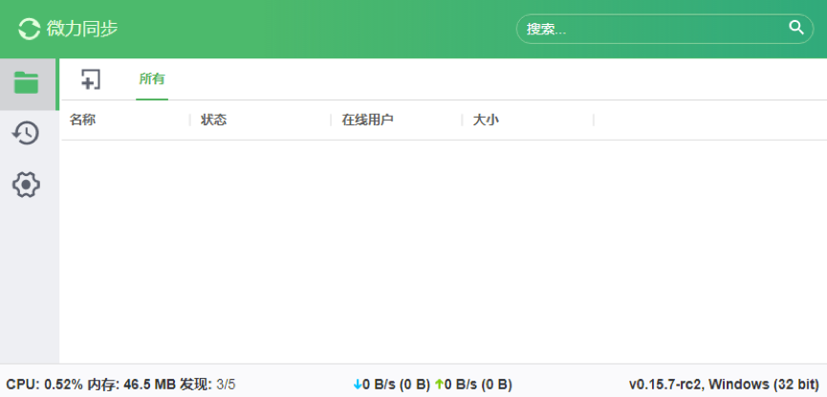Click the 微力同步 title text
Viewport: 827px width, 397px height.
[82, 29]
